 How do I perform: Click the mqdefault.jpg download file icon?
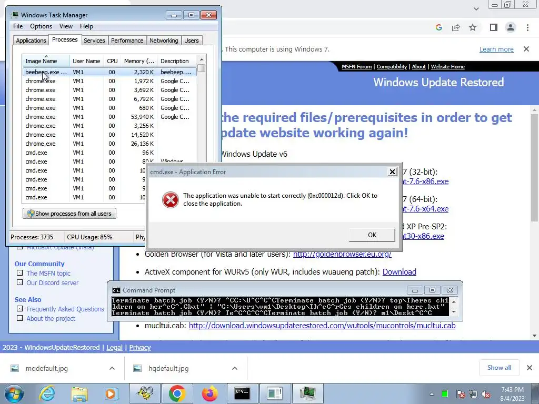[15, 368]
